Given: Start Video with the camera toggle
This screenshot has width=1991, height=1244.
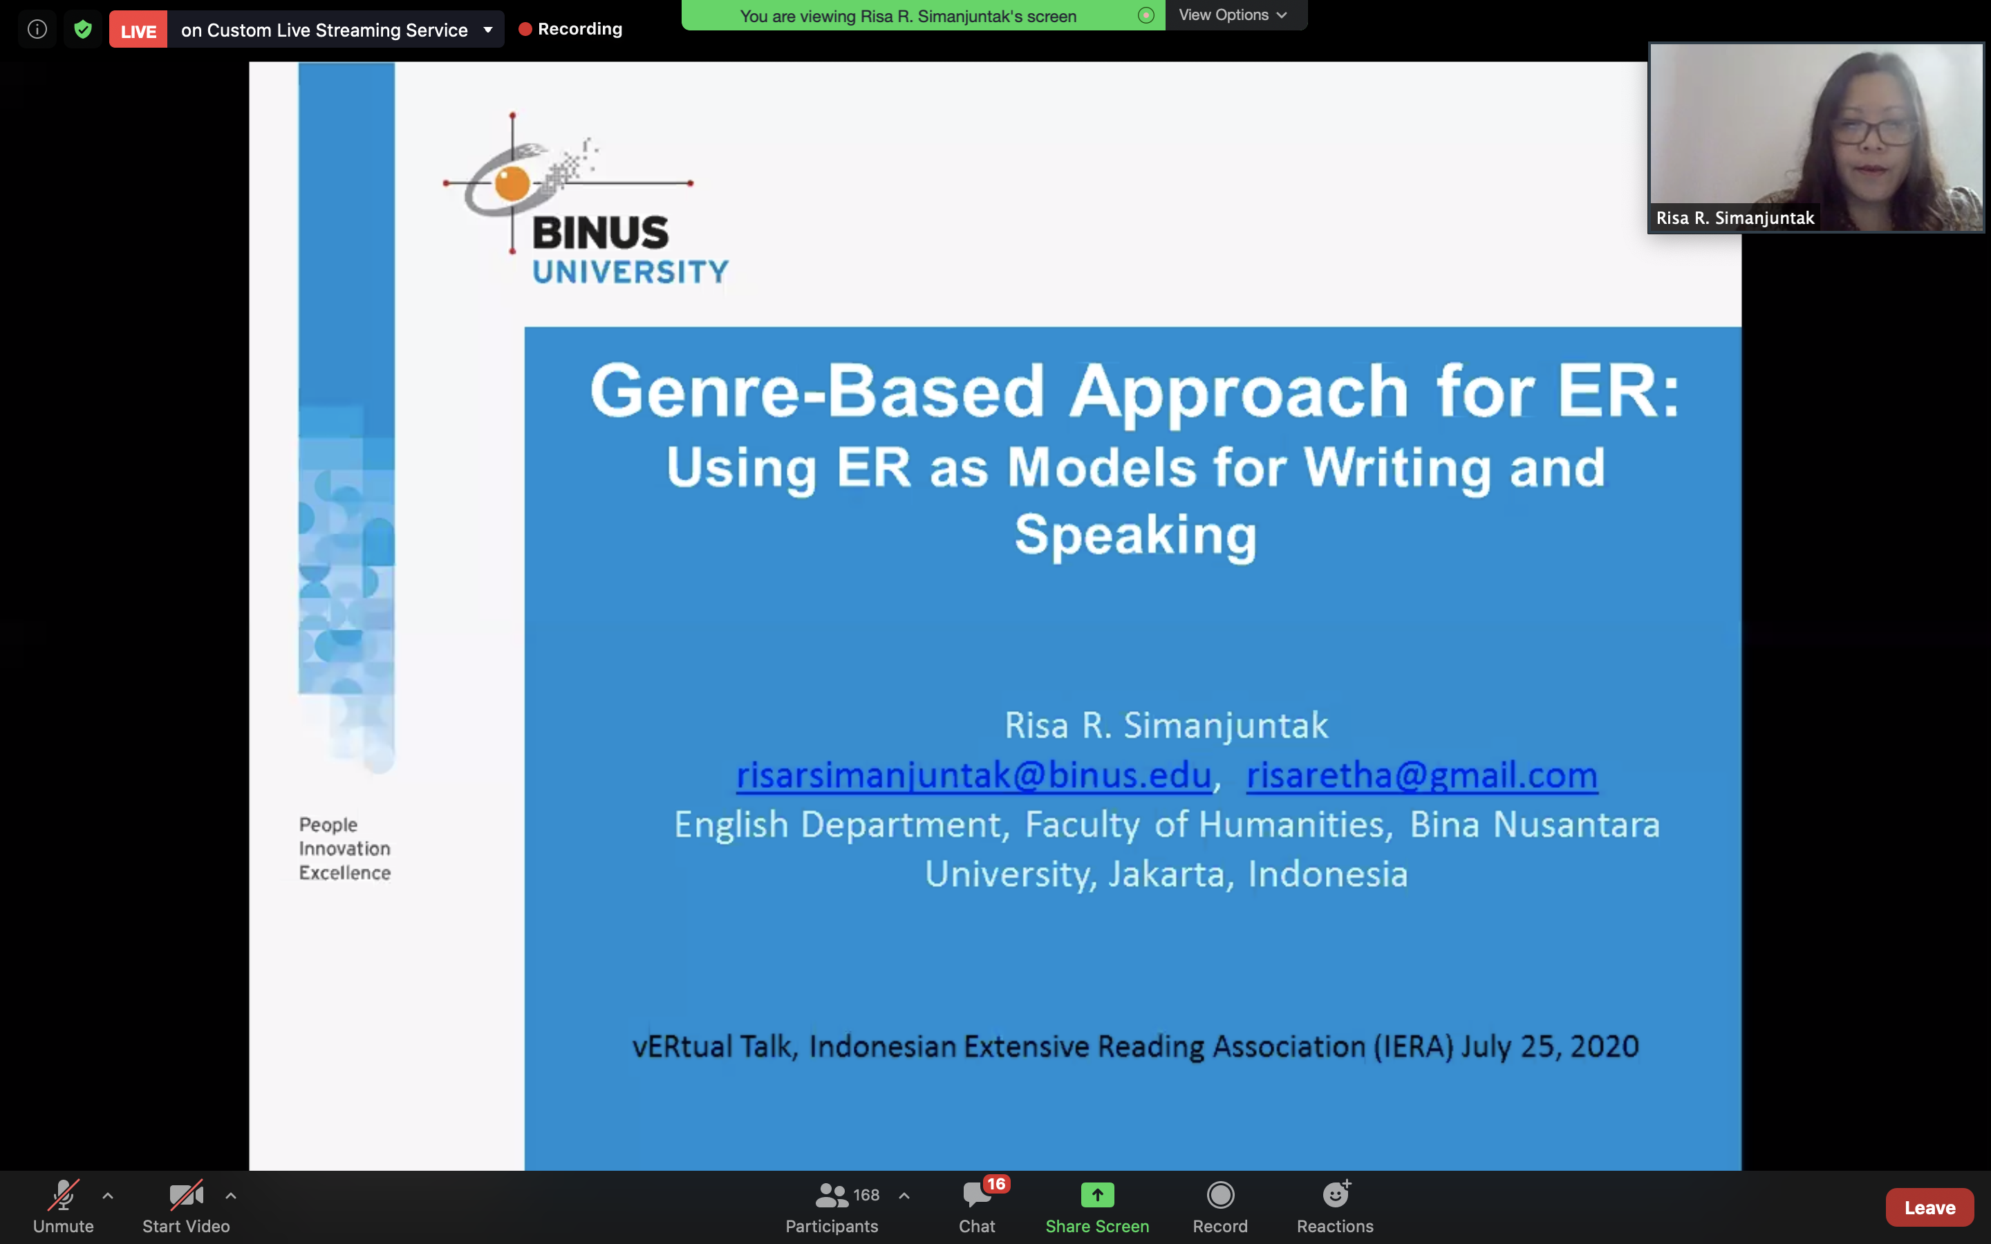Looking at the screenshot, I should pos(186,1206).
